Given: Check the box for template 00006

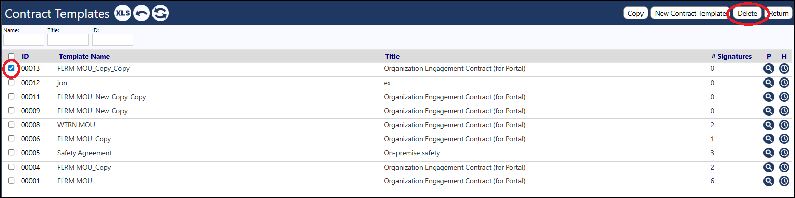Looking at the screenshot, I should tap(11, 138).
